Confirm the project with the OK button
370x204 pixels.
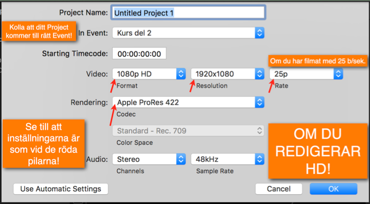(x=333, y=189)
